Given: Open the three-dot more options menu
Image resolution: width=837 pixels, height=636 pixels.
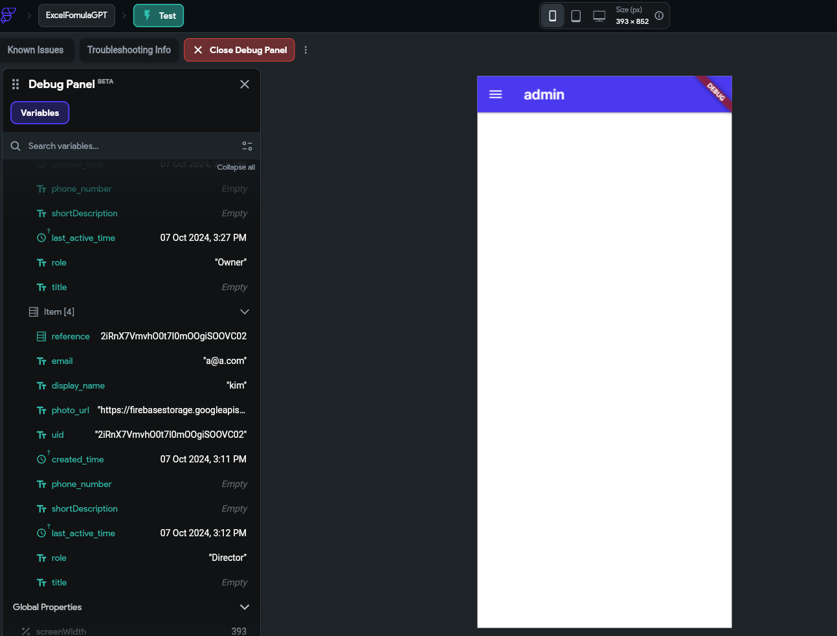Looking at the screenshot, I should [x=306, y=50].
